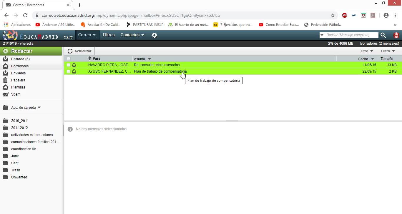Screen dimensions: 402x214
Task: Click the Papelera trash can icon
Action: click(5, 80)
